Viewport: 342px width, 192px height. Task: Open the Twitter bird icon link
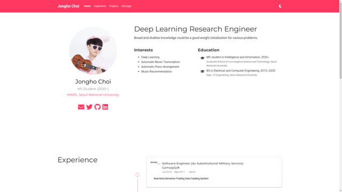pos(89,107)
